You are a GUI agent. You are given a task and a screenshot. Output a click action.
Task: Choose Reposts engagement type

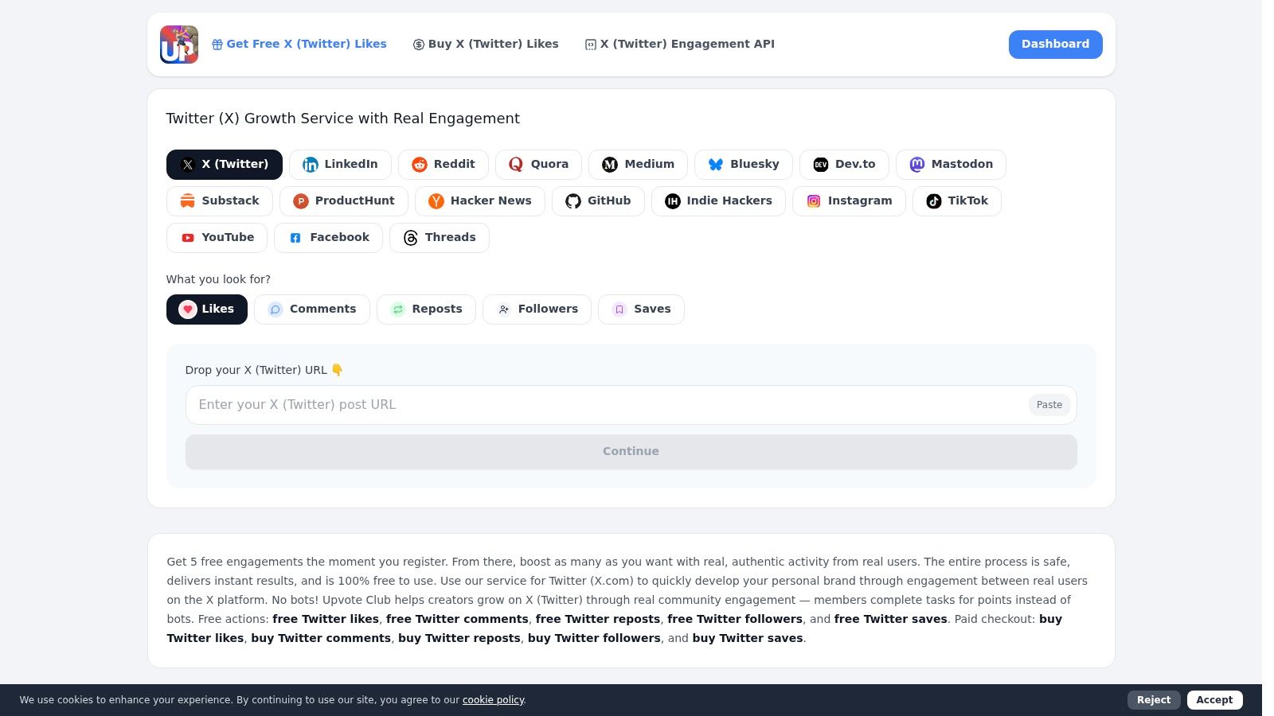(x=426, y=309)
